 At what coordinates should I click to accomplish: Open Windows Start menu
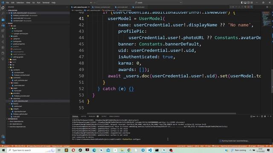point(3,150)
